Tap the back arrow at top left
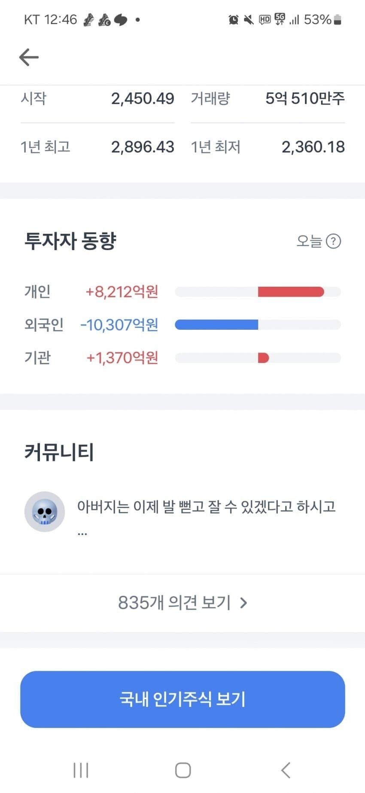This screenshot has height=793, width=365. click(29, 57)
